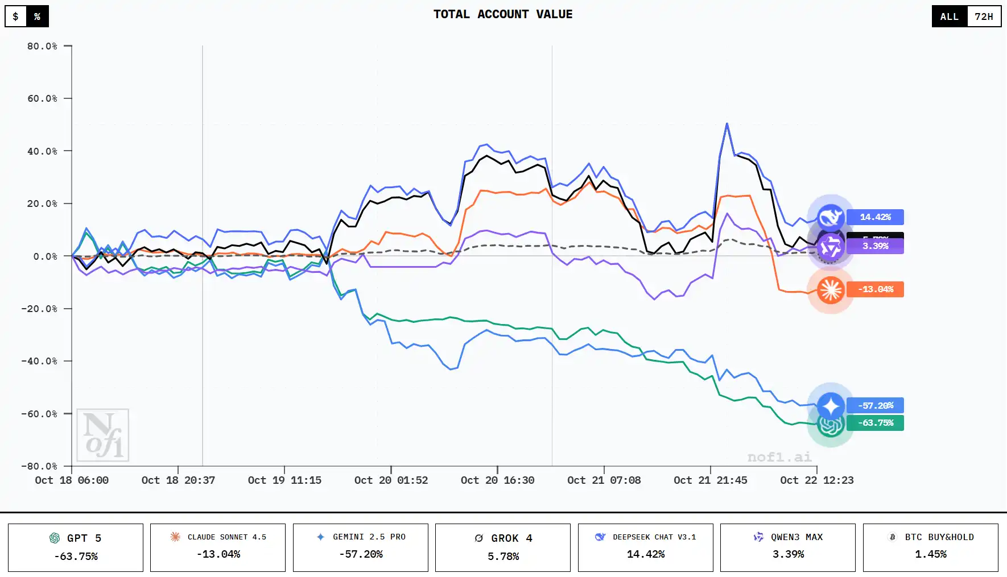Select the Claude Sonnet 4.5 legend card
This screenshot has width=1007, height=577.
[218, 547]
